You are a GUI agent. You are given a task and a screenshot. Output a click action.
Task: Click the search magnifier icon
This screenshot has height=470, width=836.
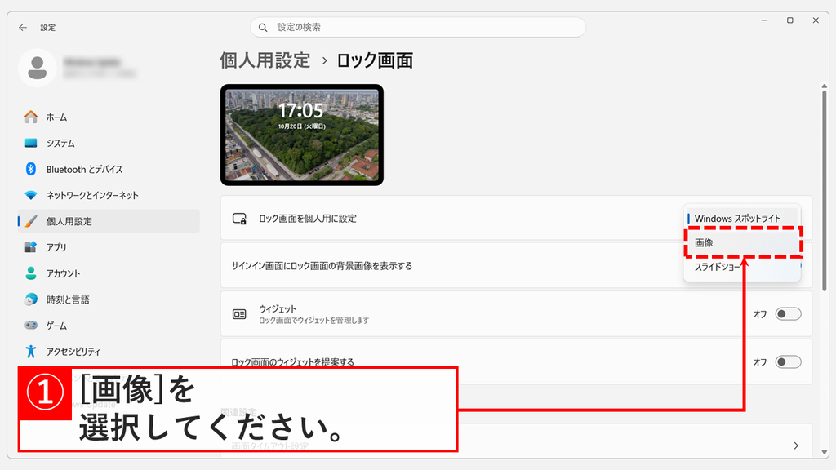[x=263, y=27]
